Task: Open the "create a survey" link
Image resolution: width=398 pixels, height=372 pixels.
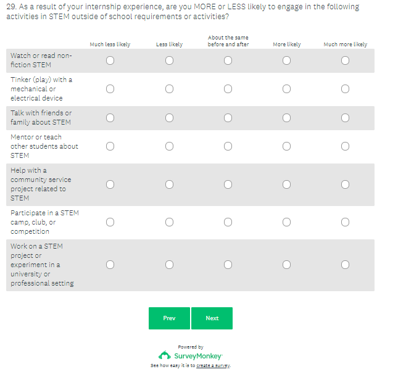Action: (213, 366)
